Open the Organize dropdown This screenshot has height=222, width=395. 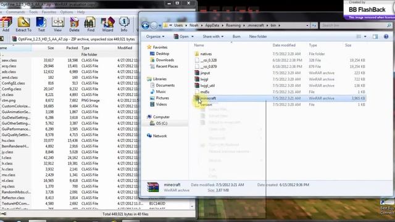pos(155,36)
